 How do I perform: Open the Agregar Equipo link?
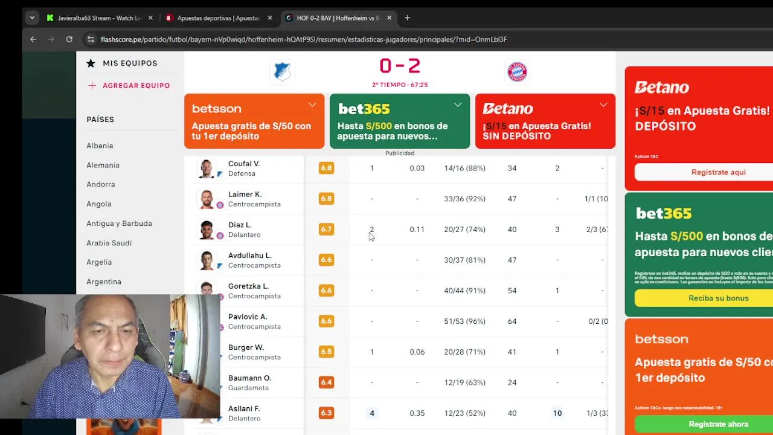tap(136, 86)
